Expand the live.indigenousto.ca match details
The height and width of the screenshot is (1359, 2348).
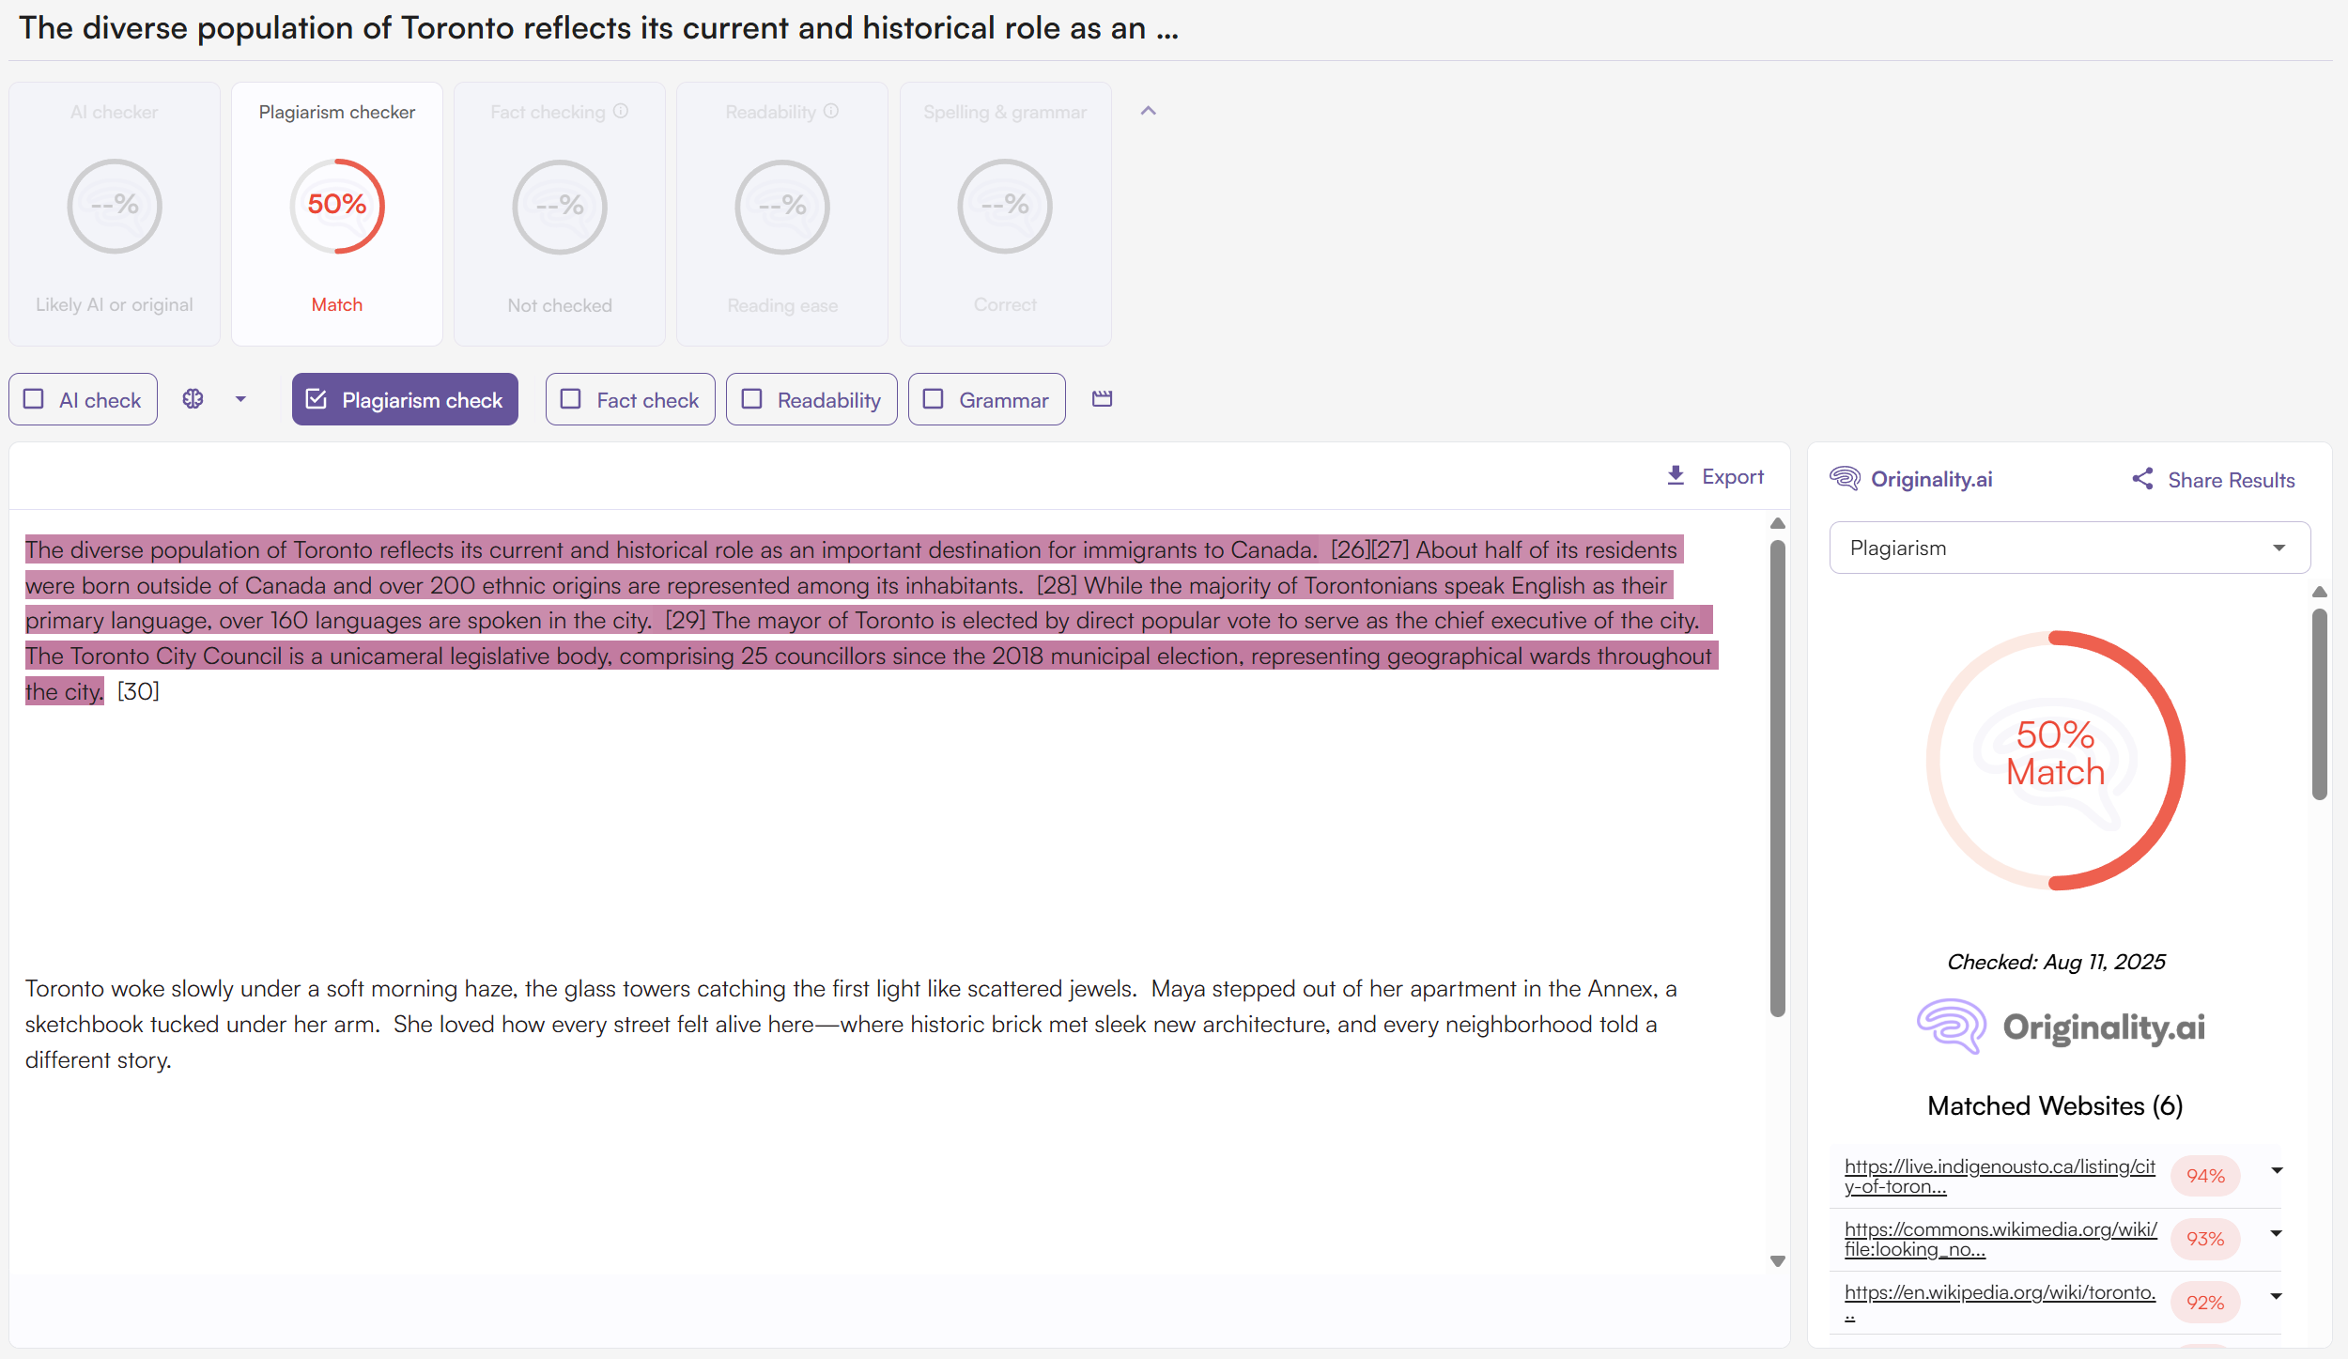pos(2277,1170)
